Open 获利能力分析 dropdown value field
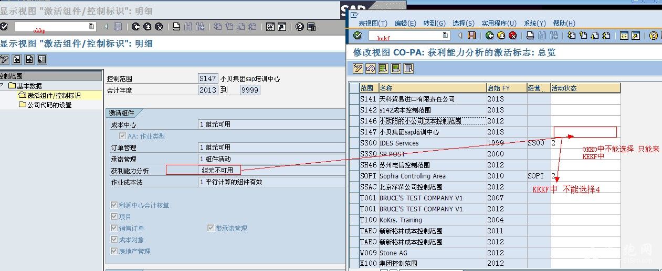The width and height of the screenshot is (662, 271). (272, 171)
